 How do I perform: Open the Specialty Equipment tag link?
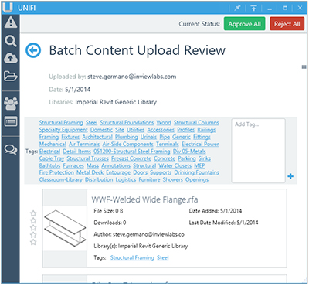(63, 130)
